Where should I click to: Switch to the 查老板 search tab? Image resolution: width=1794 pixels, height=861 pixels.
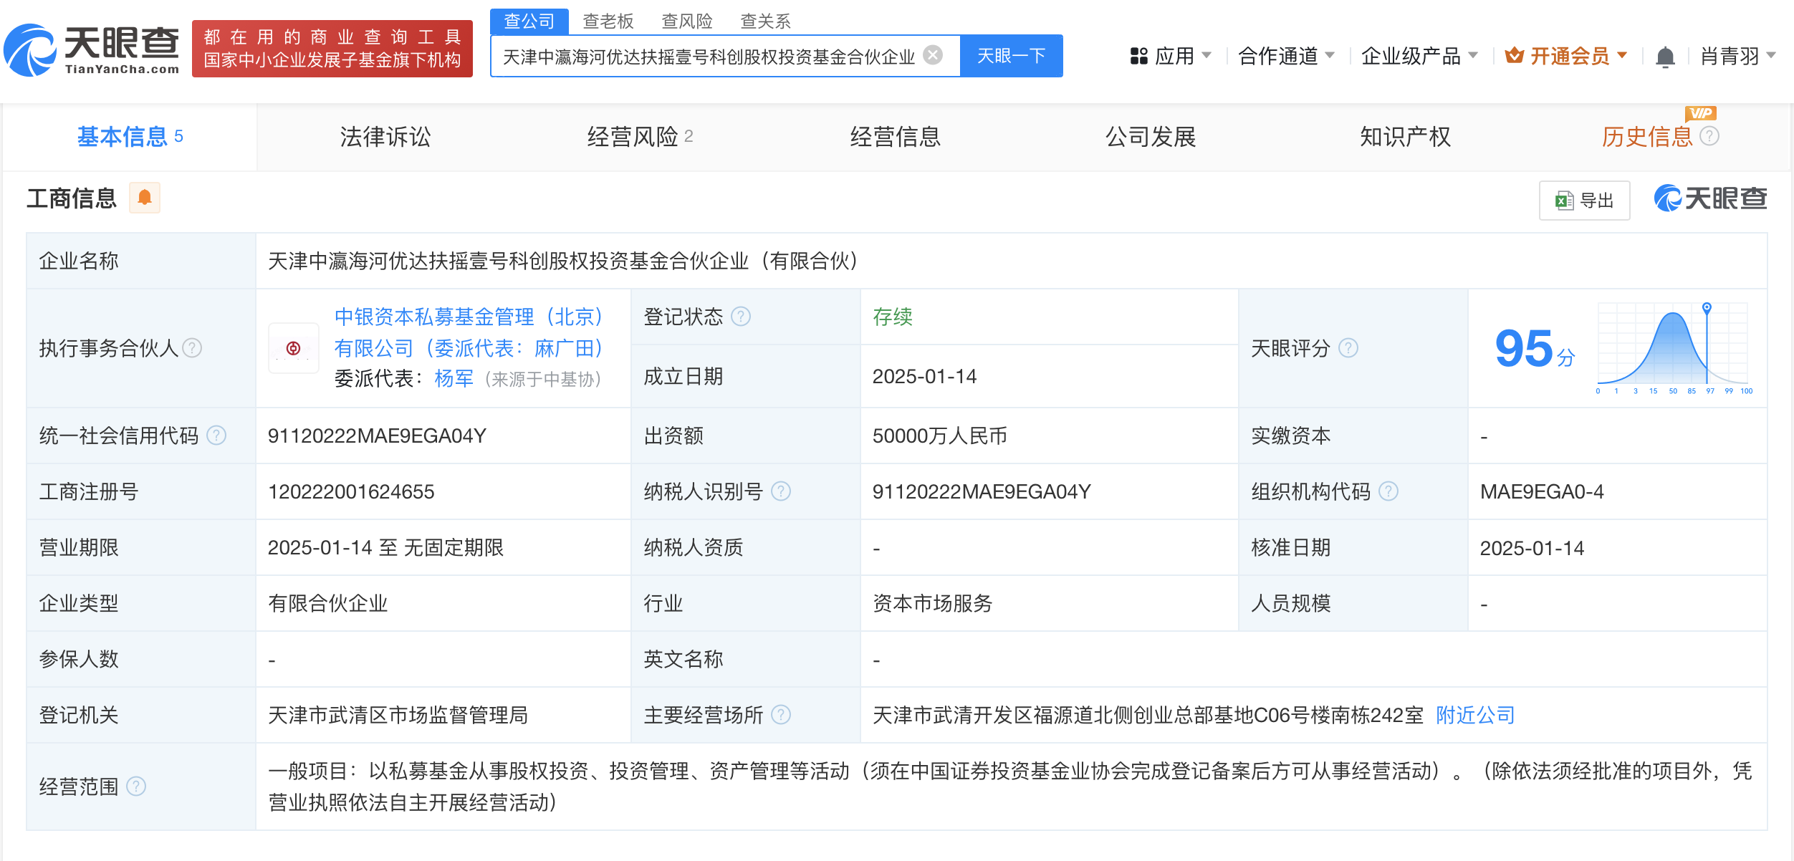(x=608, y=21)
